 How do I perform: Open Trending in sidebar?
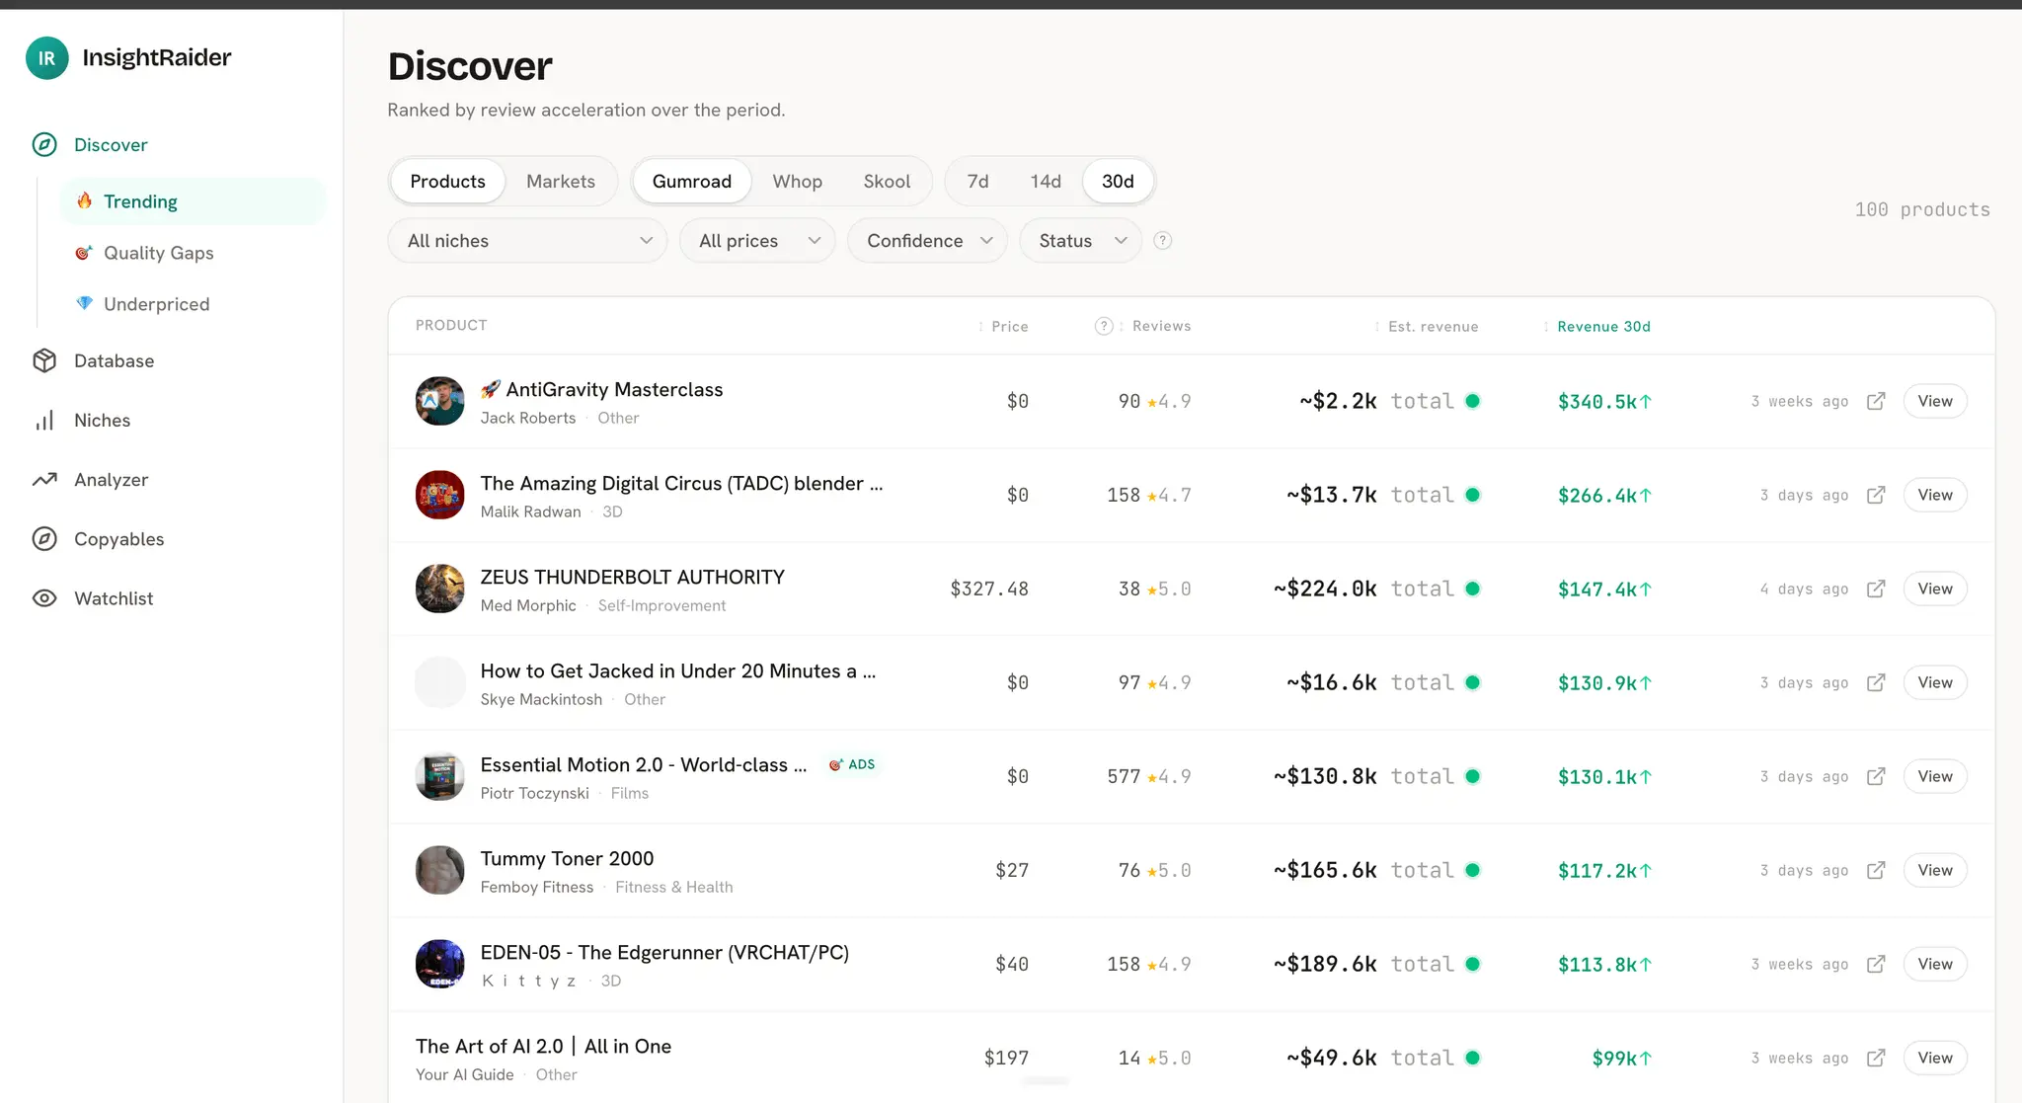[x=194, y=200]
